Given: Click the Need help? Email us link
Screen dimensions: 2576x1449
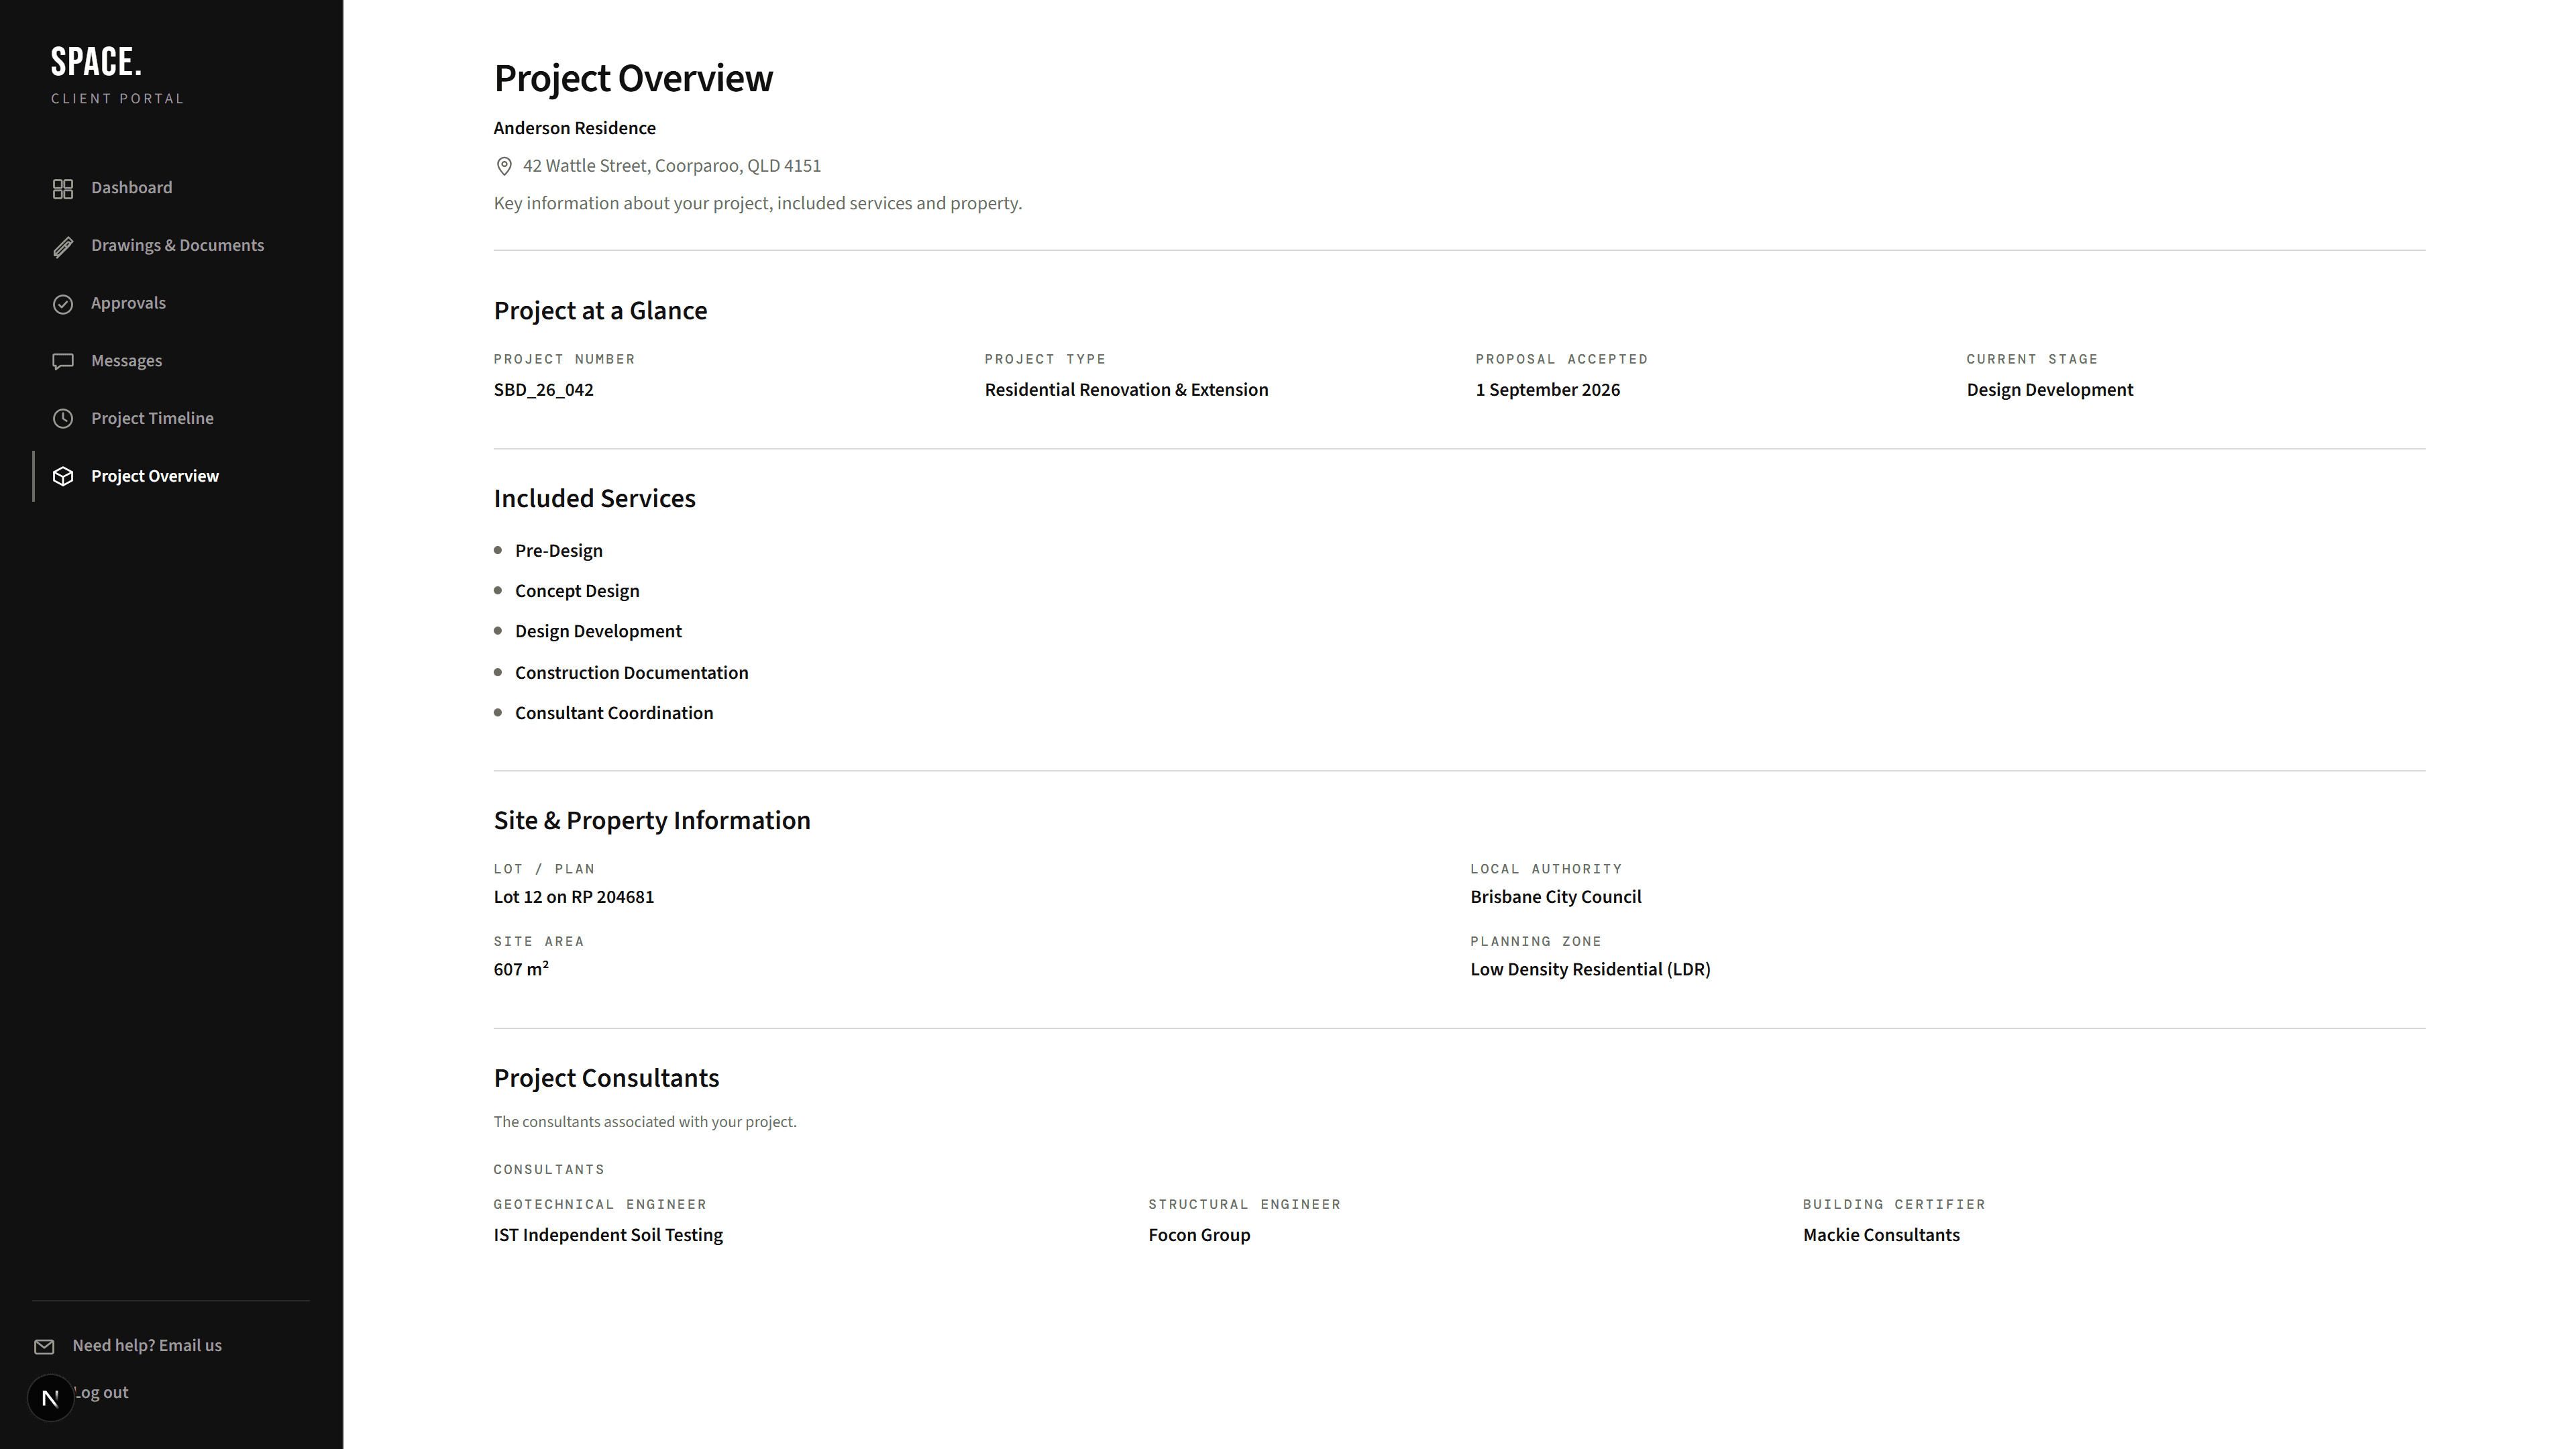Looking at the screenshot, I should (x=147, y=1346).
